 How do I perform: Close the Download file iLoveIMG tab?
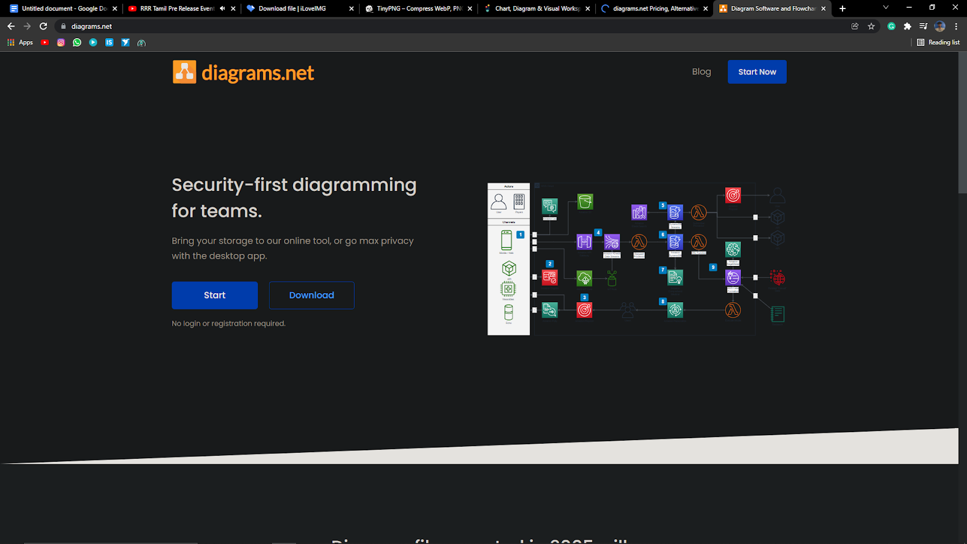[x=352, y=8]
